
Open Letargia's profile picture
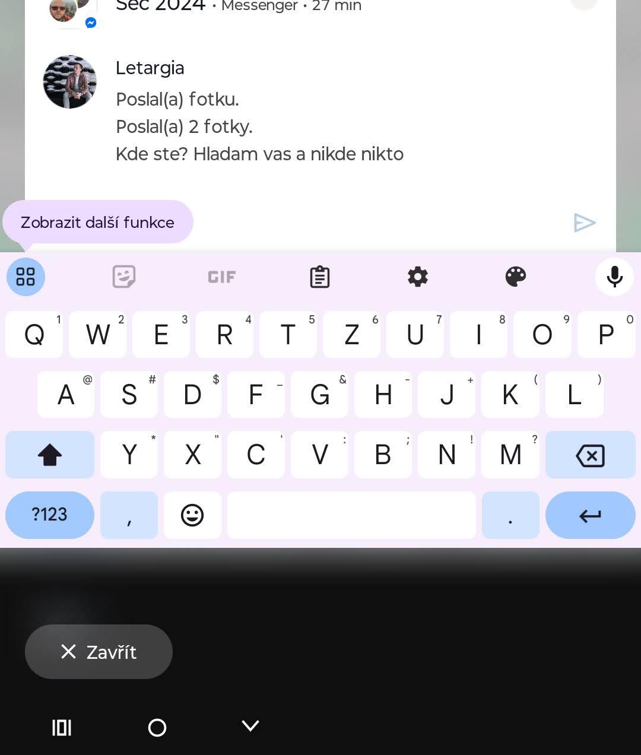tap(70, 82)
